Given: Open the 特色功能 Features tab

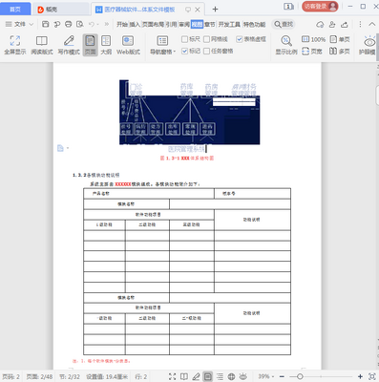Looking at the screenshot, I should pos(254,24).
